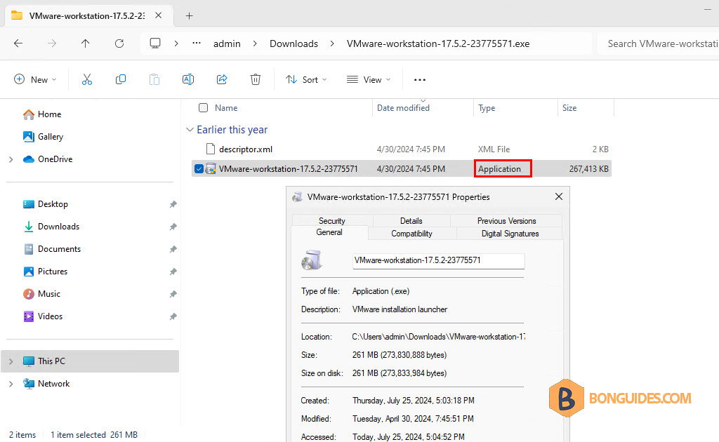Close the VMware-workstation folder tab

point(158,15)
